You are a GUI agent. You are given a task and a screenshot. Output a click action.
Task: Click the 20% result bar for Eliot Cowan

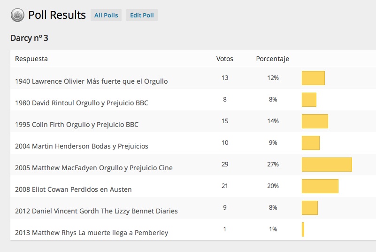click(x=320, y=186)
